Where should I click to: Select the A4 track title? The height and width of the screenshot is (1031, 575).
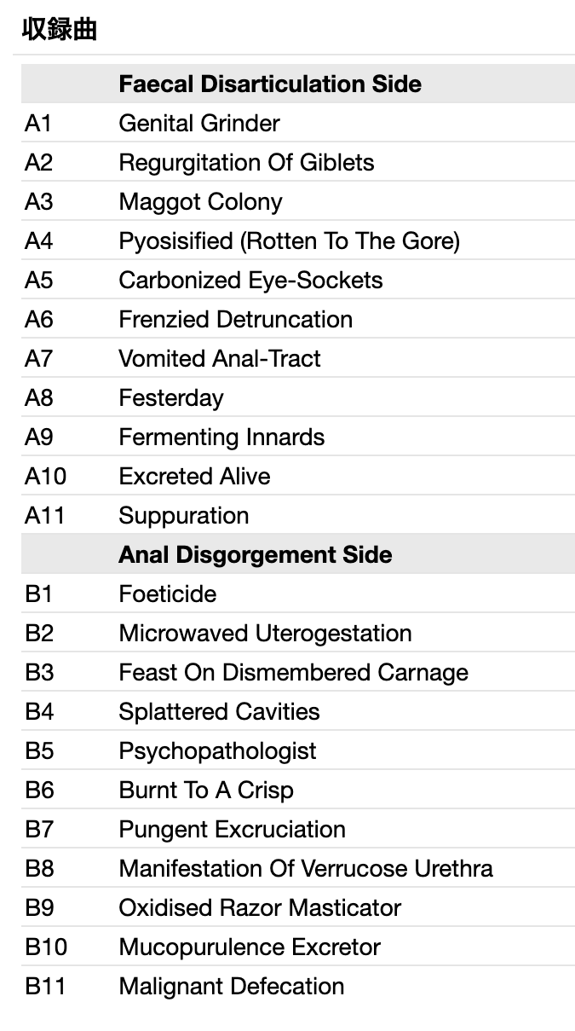pos(289,240)
